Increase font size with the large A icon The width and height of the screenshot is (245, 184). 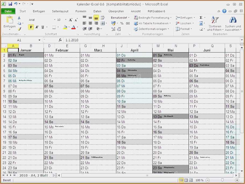click(70, 20)
